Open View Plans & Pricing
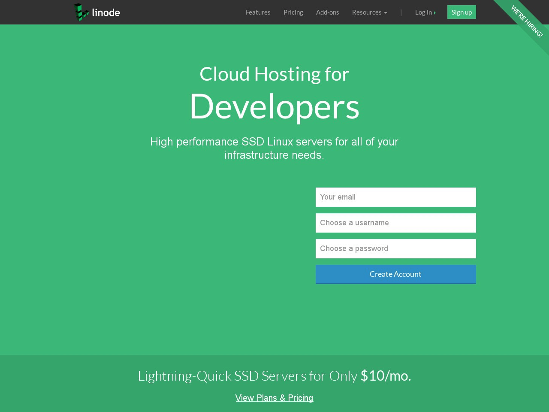The height and width of the screenshot is (412, 549). (x=274, y=397)
